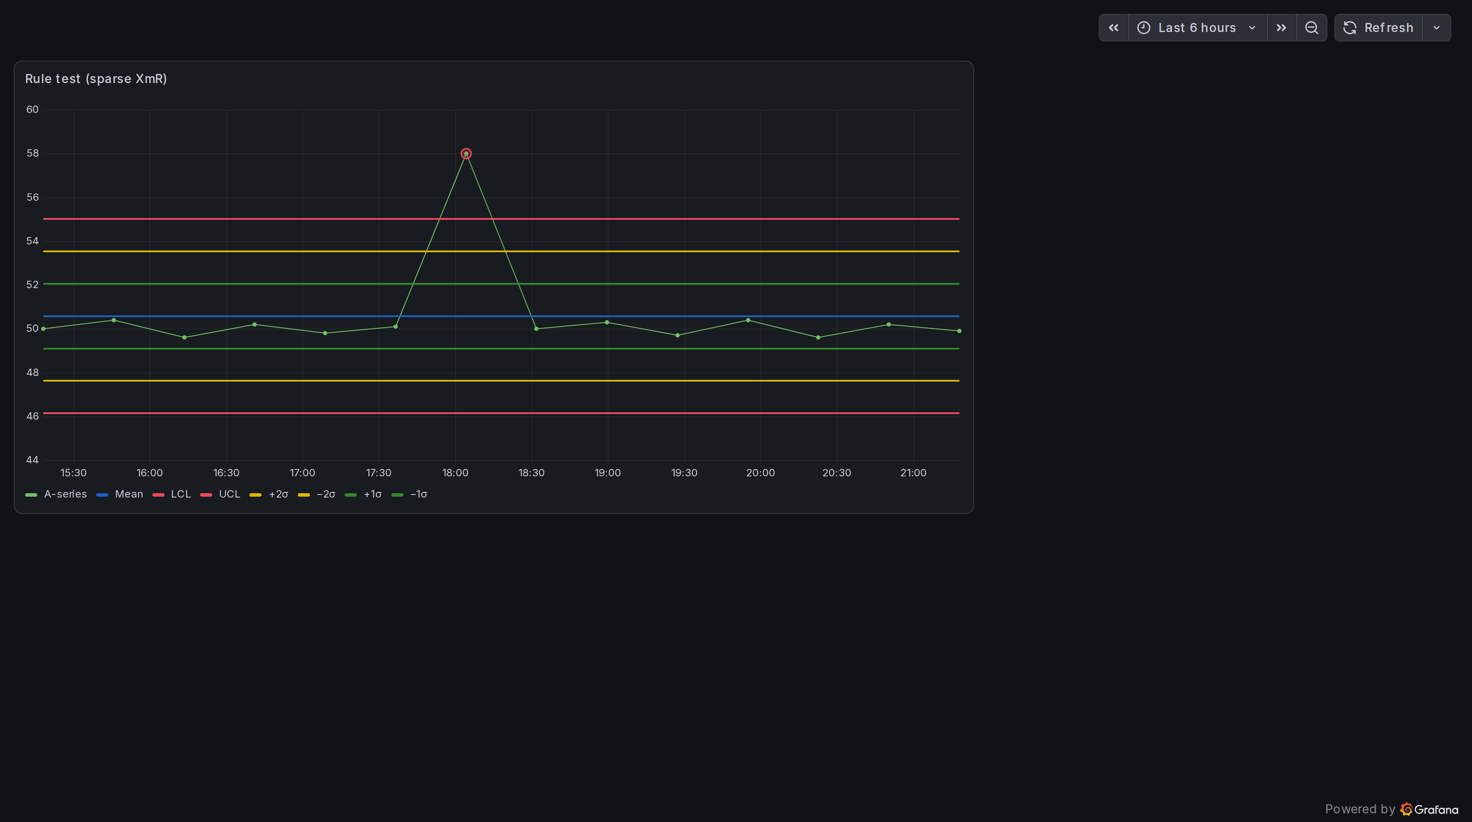Toggle A-series in the legend

(x=65, y=494)
